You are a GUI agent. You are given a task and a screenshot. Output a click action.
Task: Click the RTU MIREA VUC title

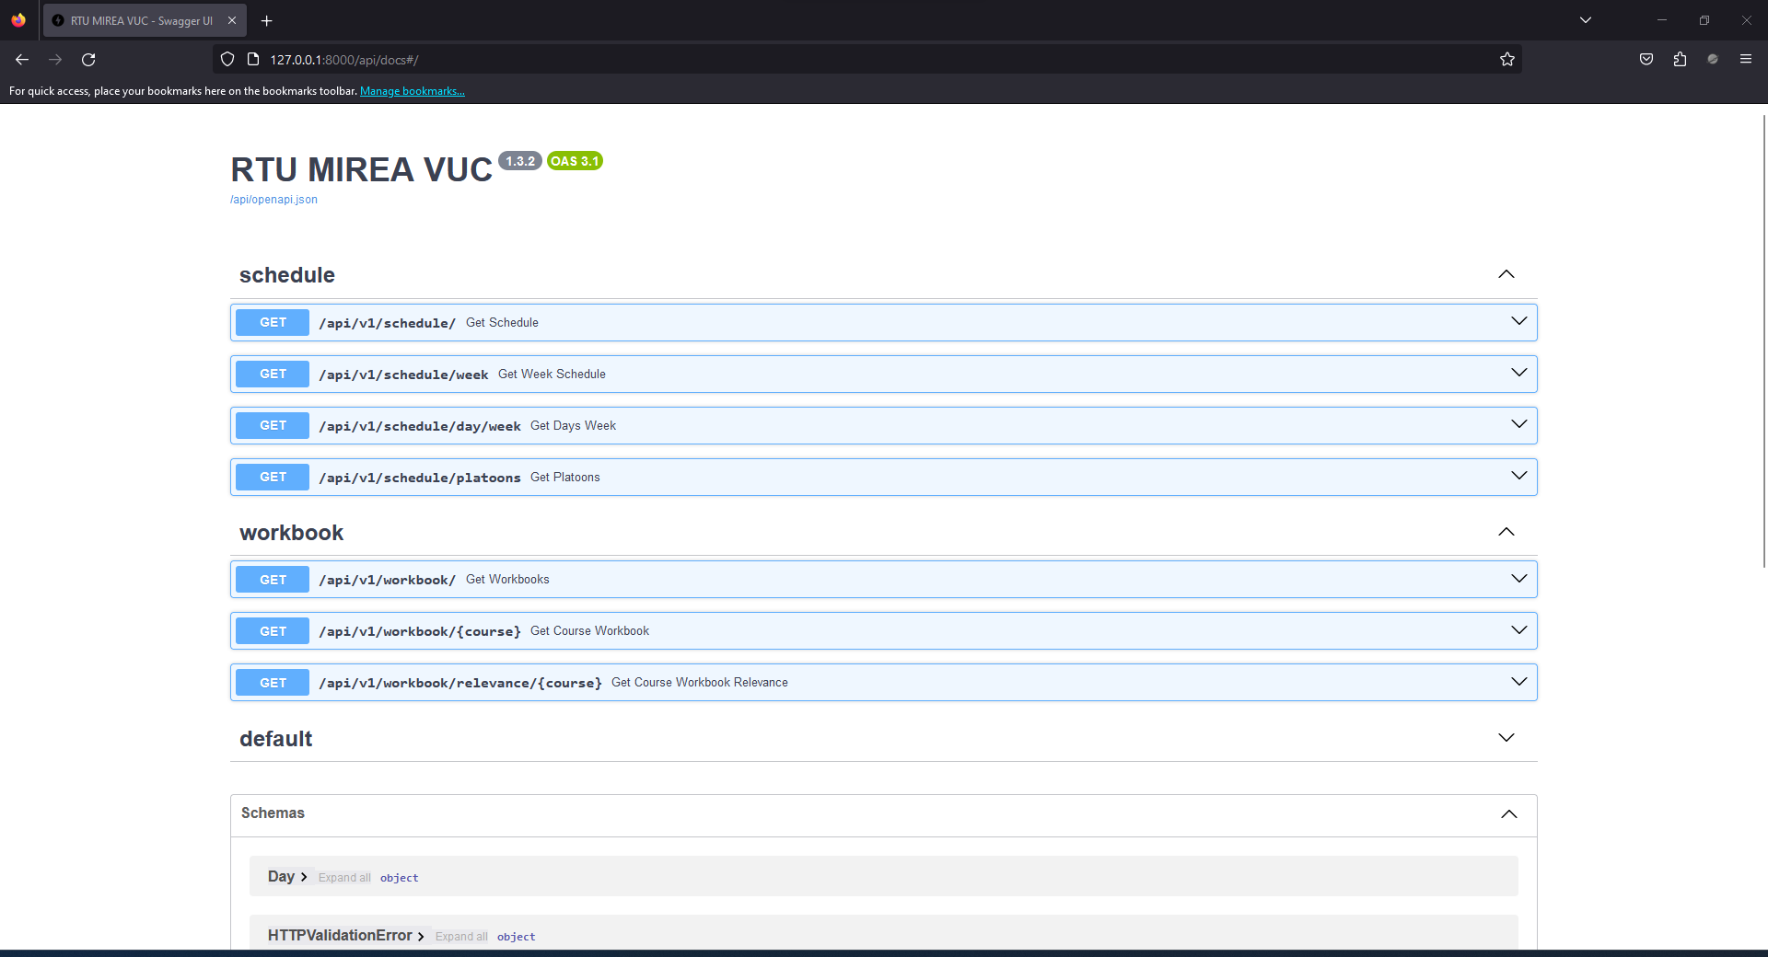pos(362,170)
